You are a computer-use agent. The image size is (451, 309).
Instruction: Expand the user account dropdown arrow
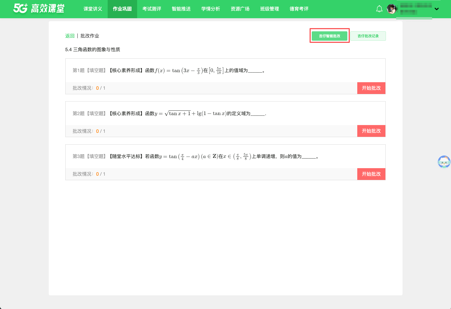tap(437, 9)
